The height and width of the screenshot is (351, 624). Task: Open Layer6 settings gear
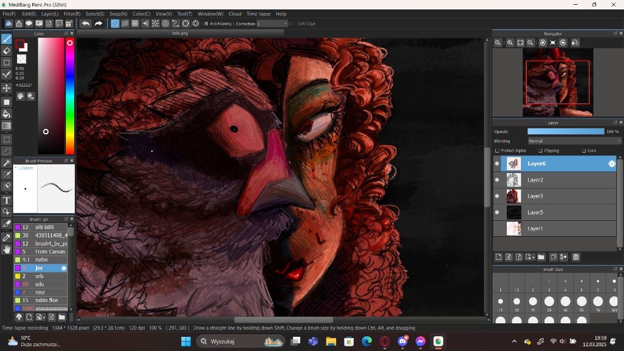[612, 164]
